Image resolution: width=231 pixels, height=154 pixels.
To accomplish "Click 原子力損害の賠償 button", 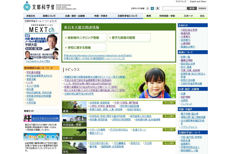I will click(x=129, y=38).
